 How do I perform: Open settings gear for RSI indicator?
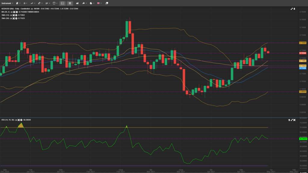pos(21,120)
